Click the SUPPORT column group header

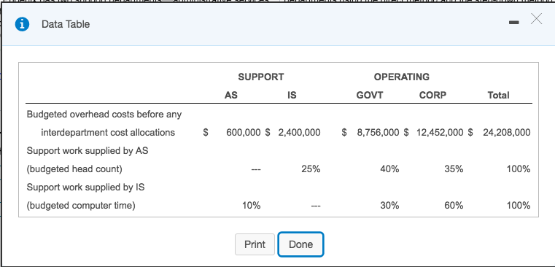pos(261,77)
